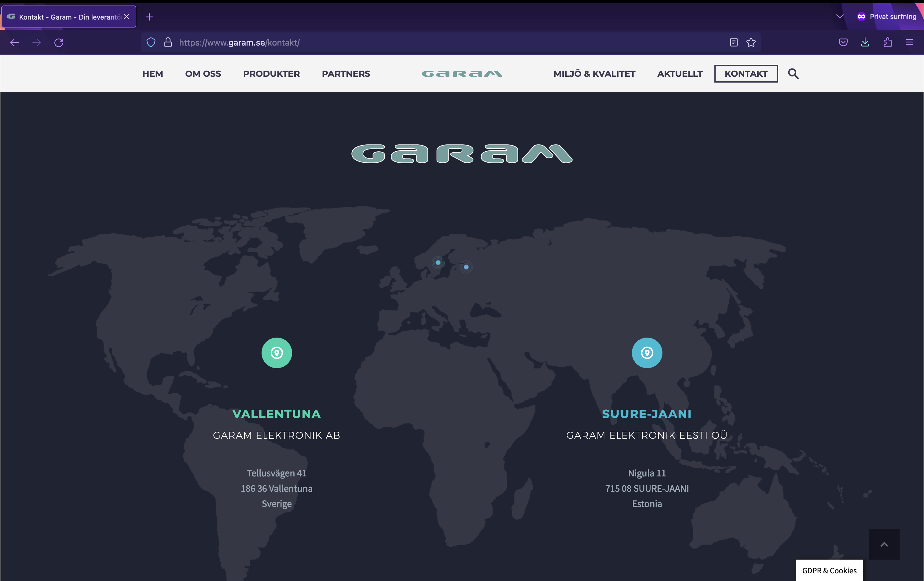
Task: Click the large Garam logo banner
Action: (462, 154)
